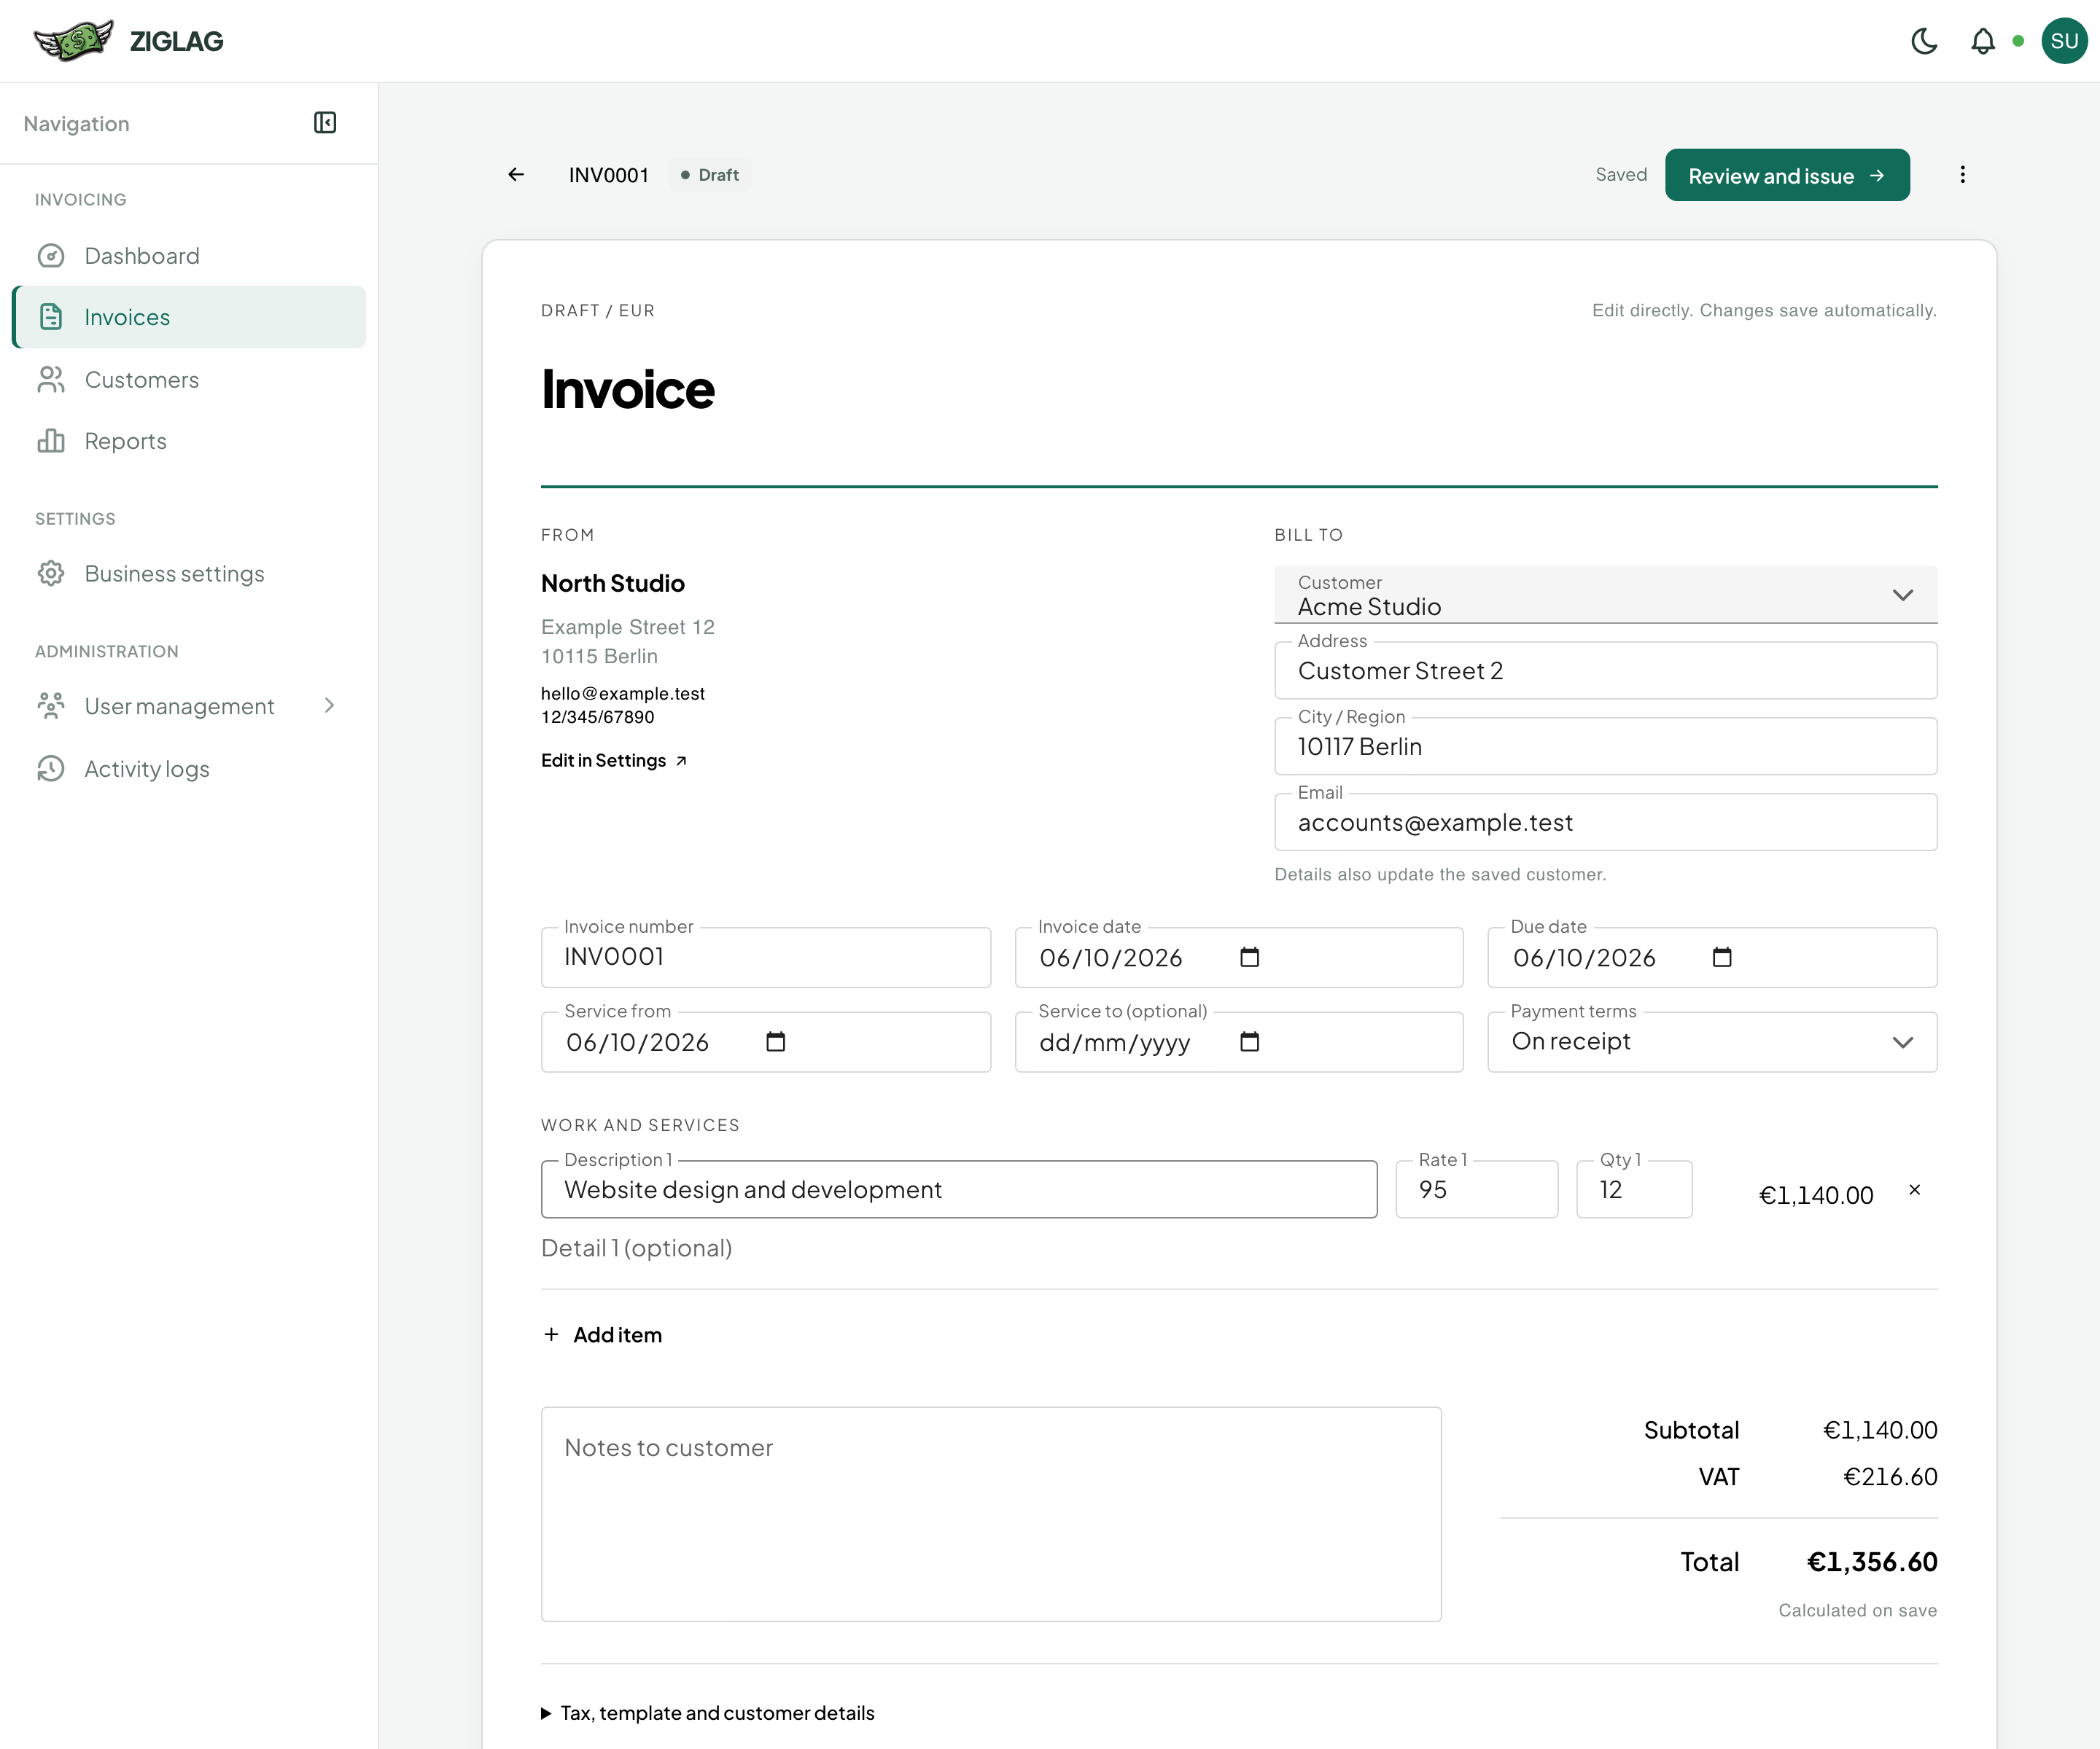Image resolution: width=2100 pixels, height=1749 pixels.
Task: Open the Due date calendar picker
Action: (x=1722, y=958)
